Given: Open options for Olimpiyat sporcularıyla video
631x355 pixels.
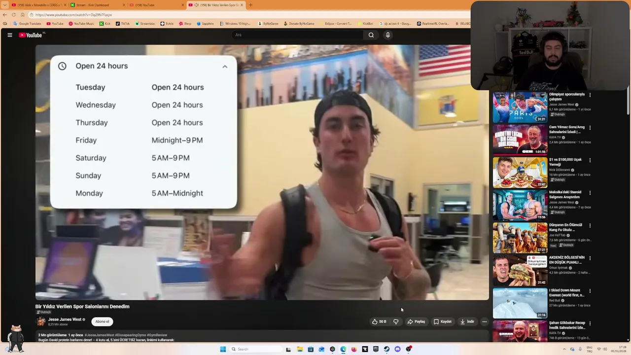Looking at the screenshot, I should pyautogui.click(x=590, y=95).
